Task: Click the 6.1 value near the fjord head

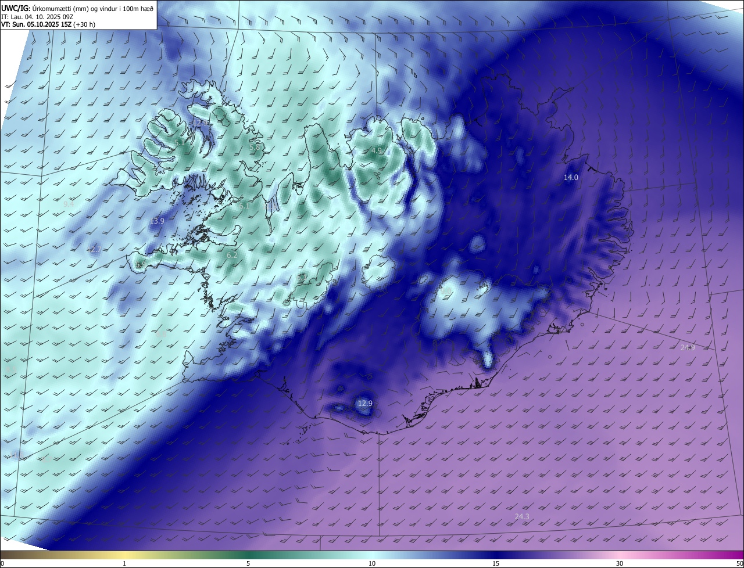Action: click(243, 206)
